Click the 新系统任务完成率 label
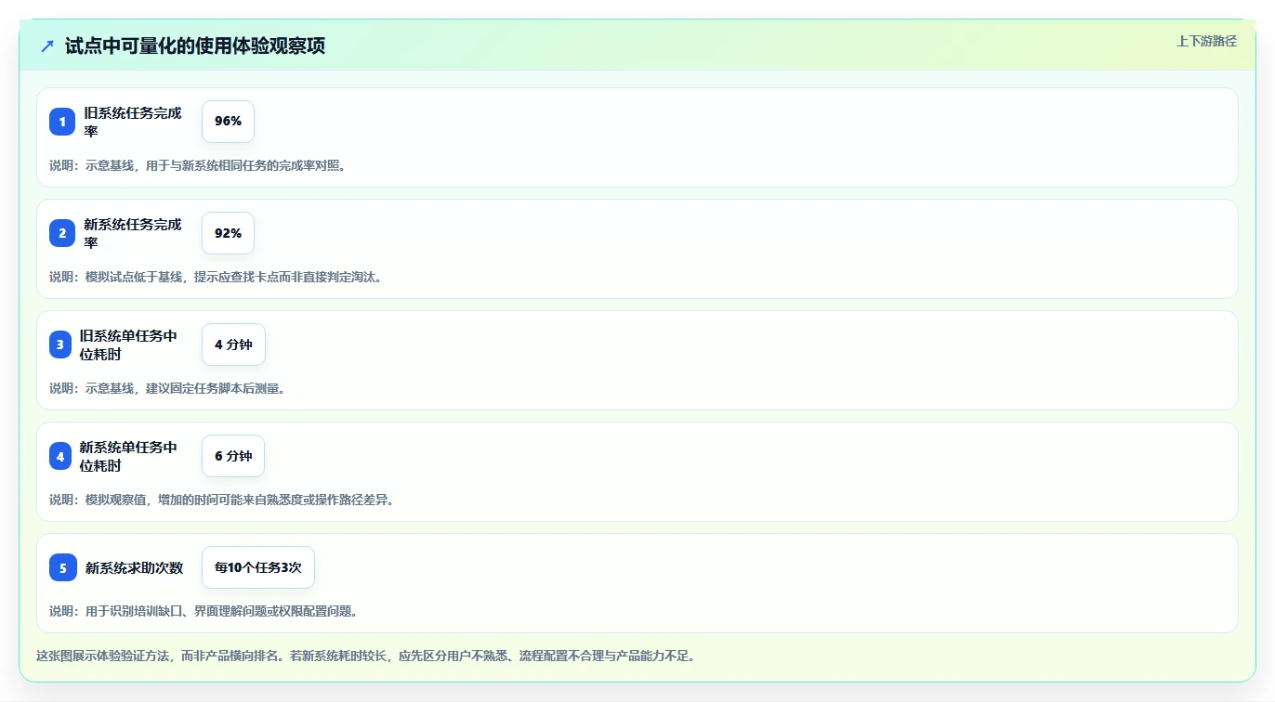Screen dimensions: 1275x702 point(133,233)
